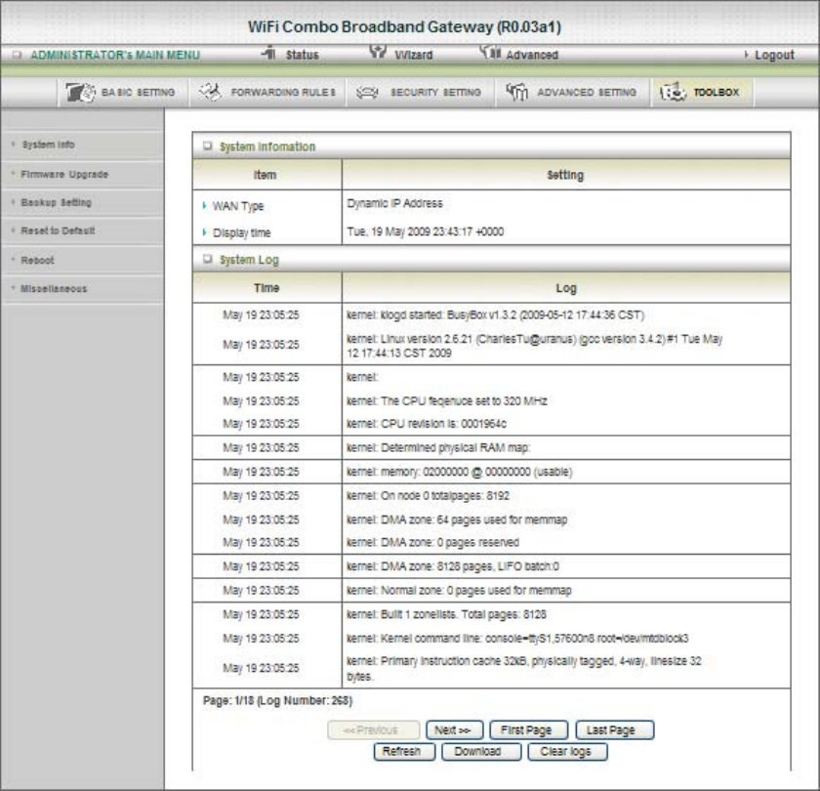Click the klogd started BusyBox log entry
Image resolution: width=820 pixels, height=791 pixels.
pyautogui.click(x=495, y=314)
